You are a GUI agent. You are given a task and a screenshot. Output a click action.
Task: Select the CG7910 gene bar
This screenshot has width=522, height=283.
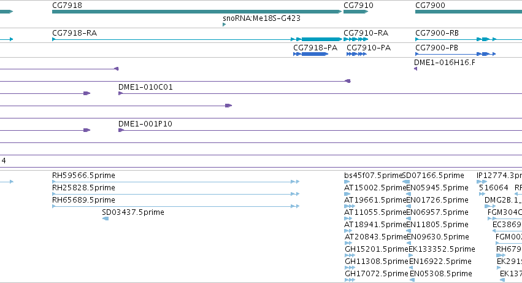(356, 12)
